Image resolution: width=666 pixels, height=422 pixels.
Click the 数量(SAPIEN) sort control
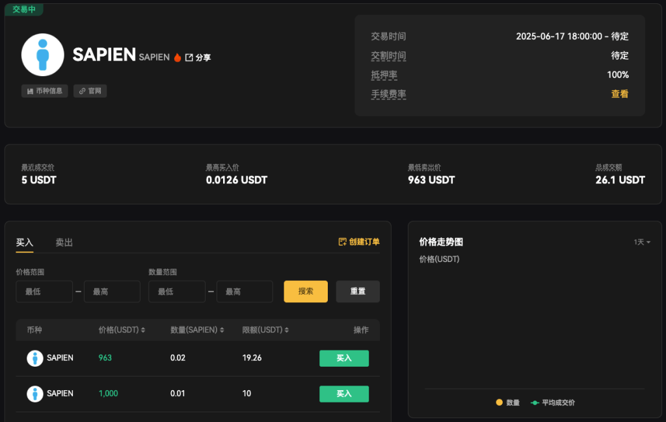click(221, 330)
